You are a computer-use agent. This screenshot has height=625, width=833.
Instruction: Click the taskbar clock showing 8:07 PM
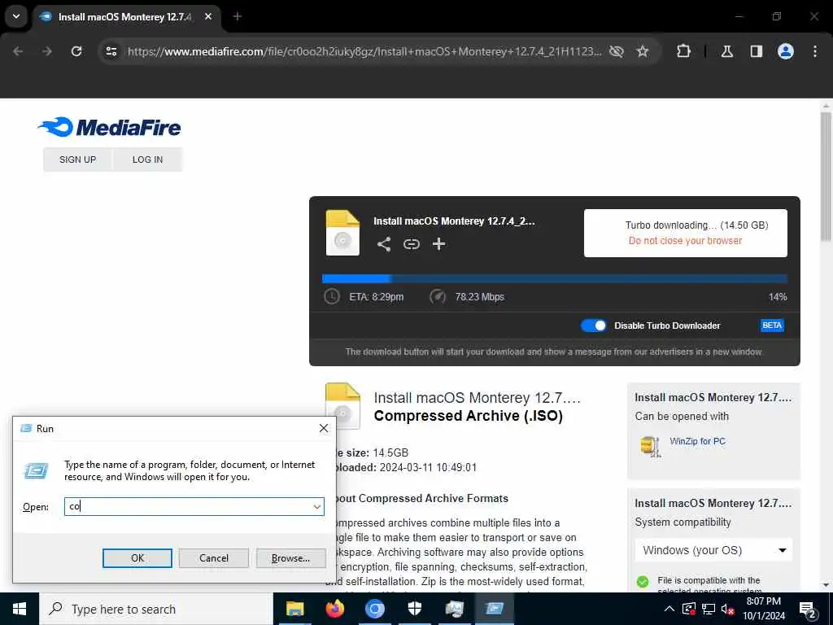[x=763, y=609]
